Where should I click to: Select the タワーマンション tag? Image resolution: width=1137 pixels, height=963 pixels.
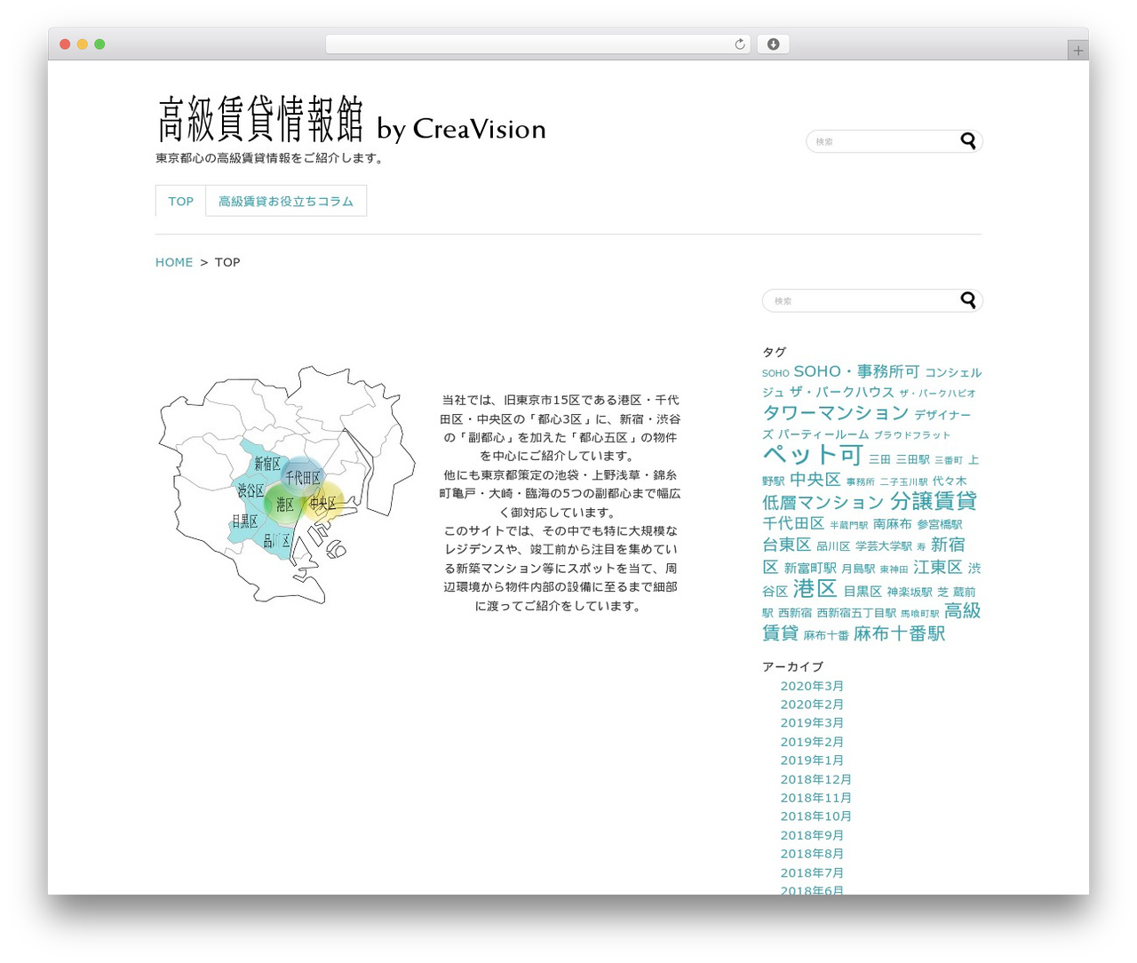tap(836, 412)
